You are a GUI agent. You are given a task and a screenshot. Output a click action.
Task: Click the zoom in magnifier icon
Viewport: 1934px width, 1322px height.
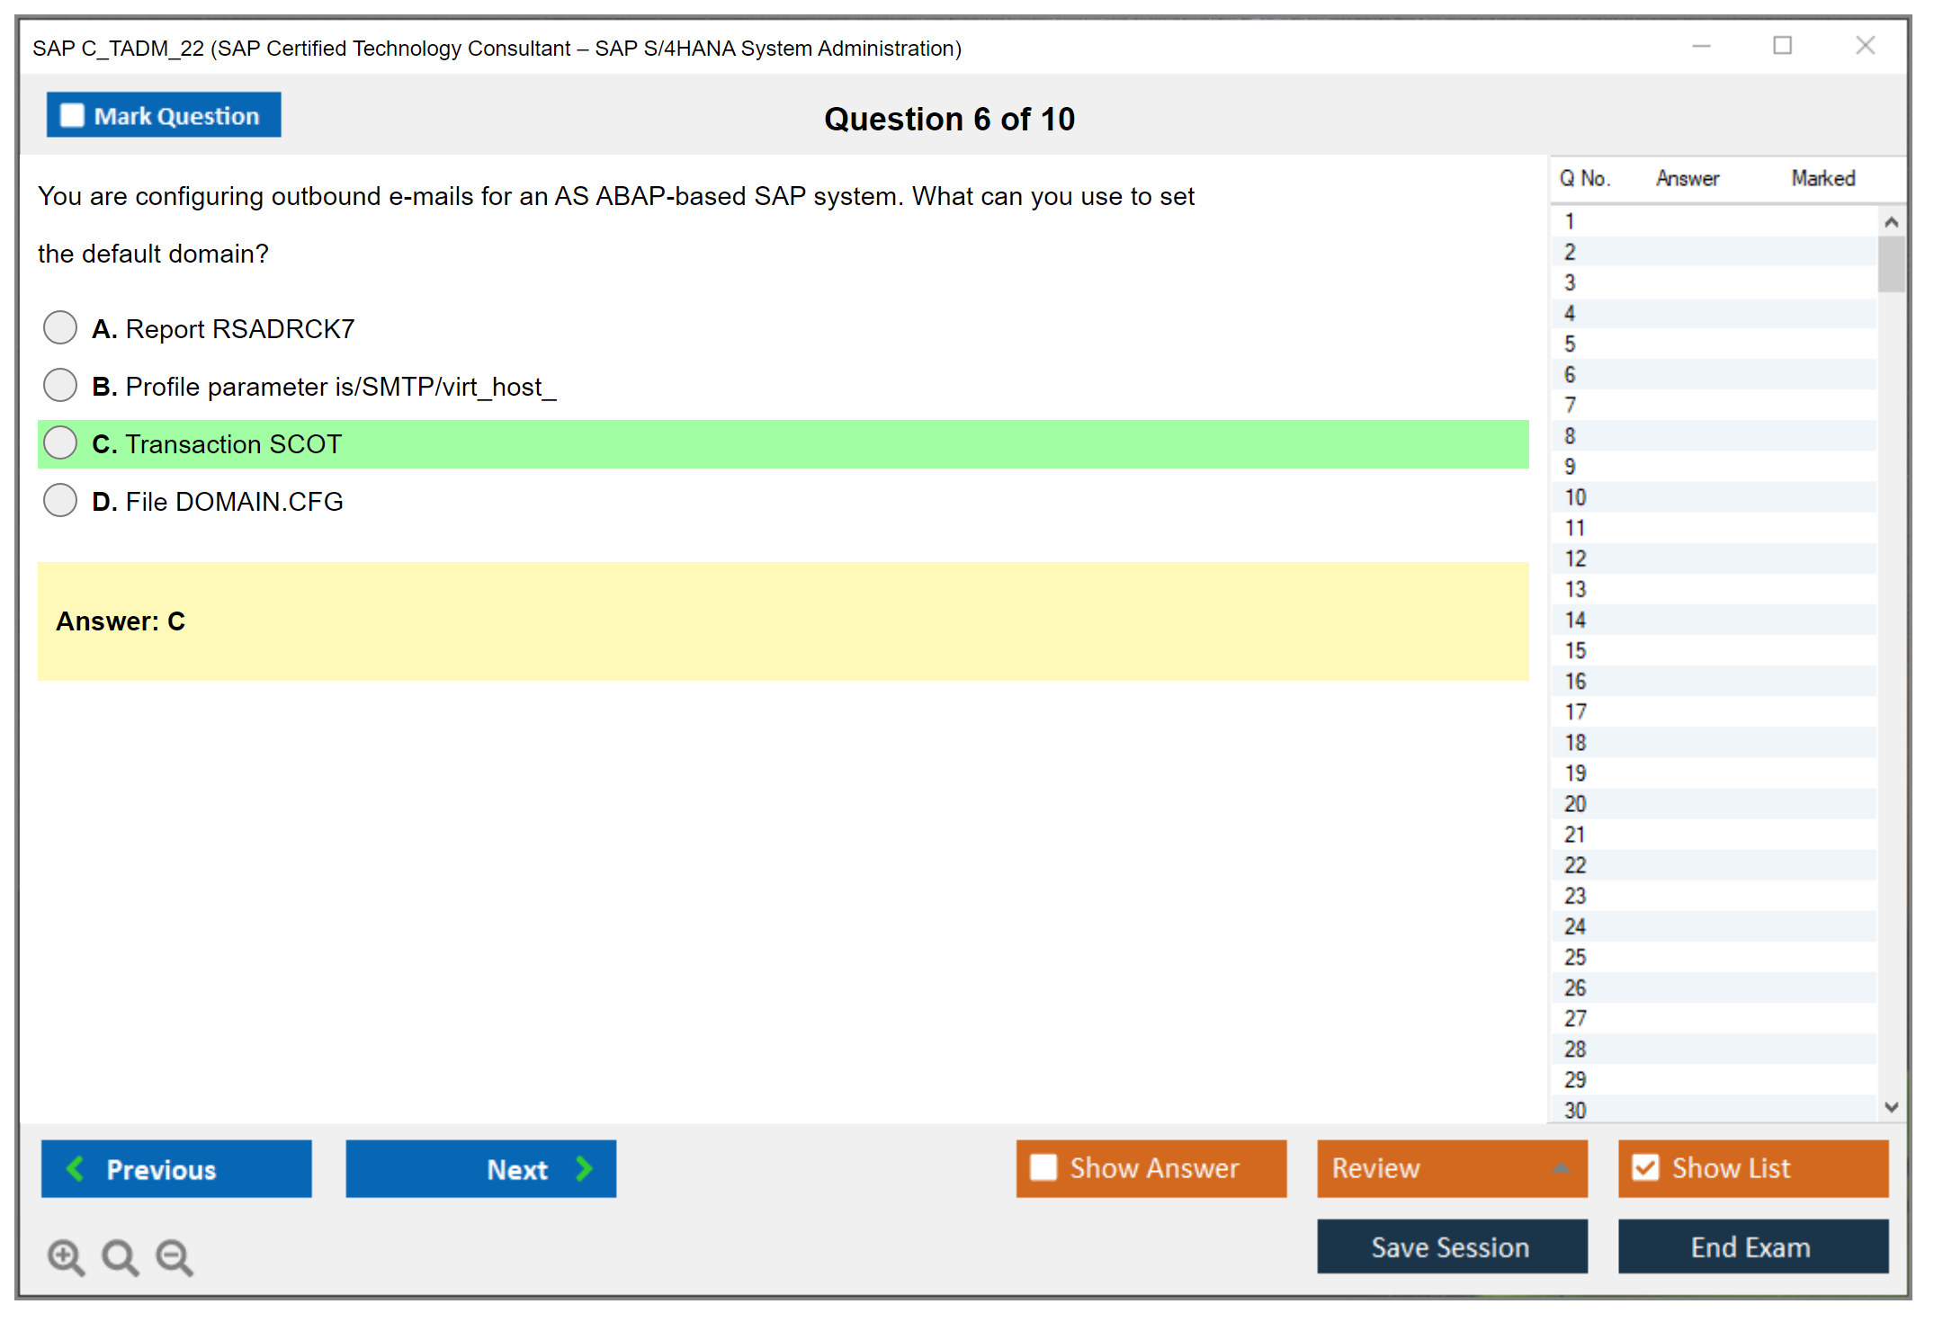point(66,1256)
